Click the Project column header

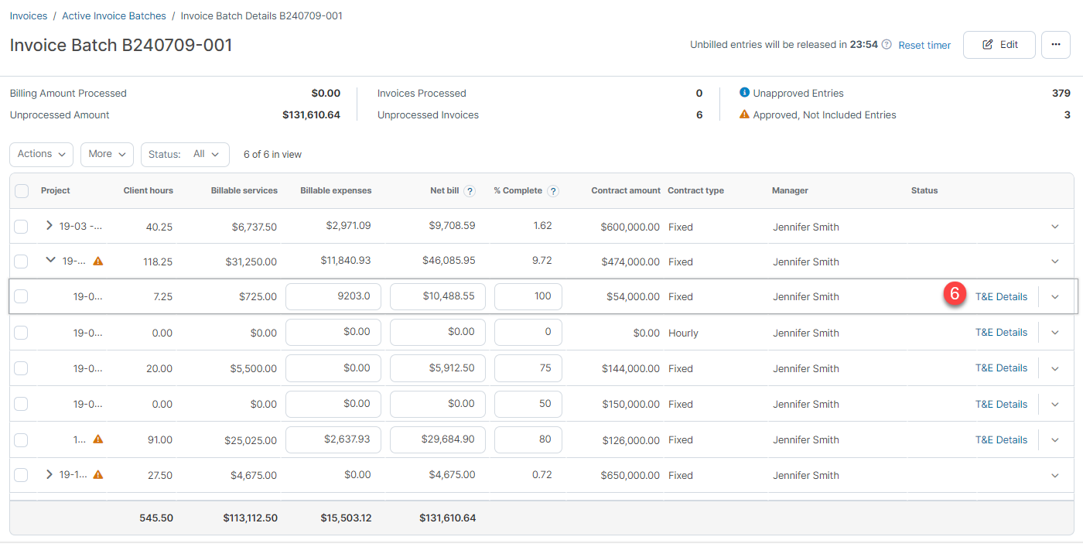click(56, 191)
